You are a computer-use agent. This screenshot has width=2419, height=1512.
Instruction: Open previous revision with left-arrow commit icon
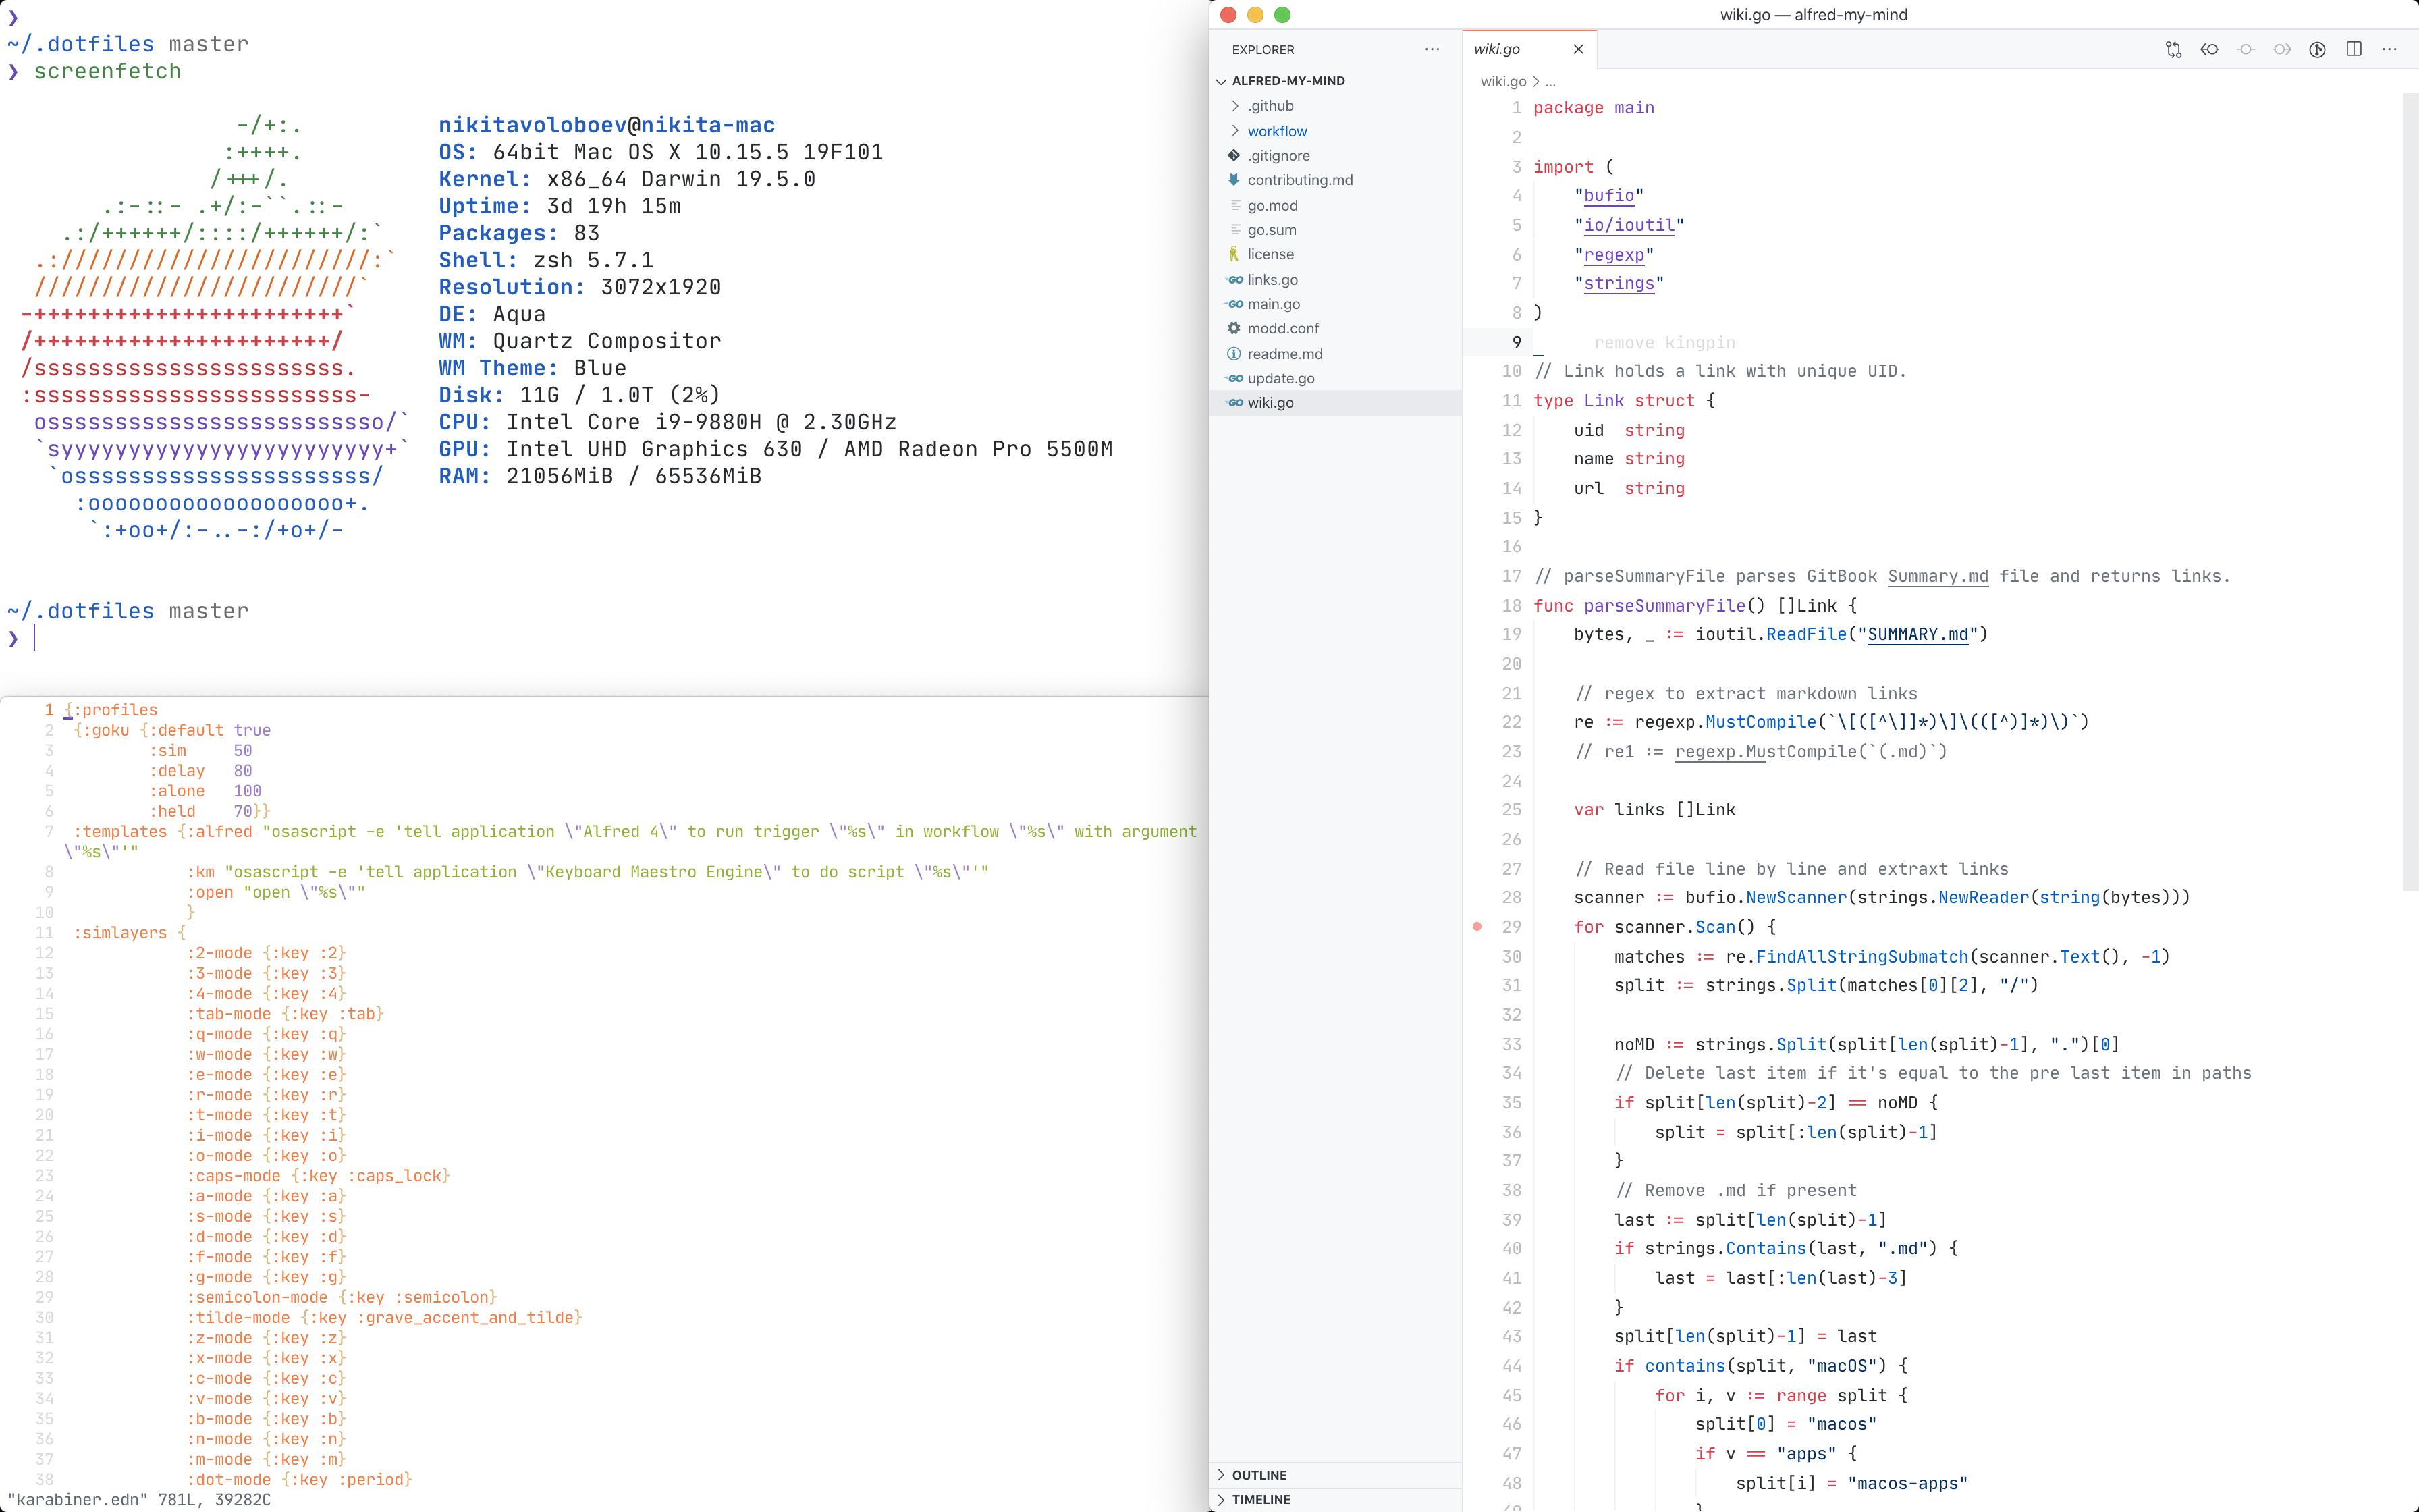2209,49
